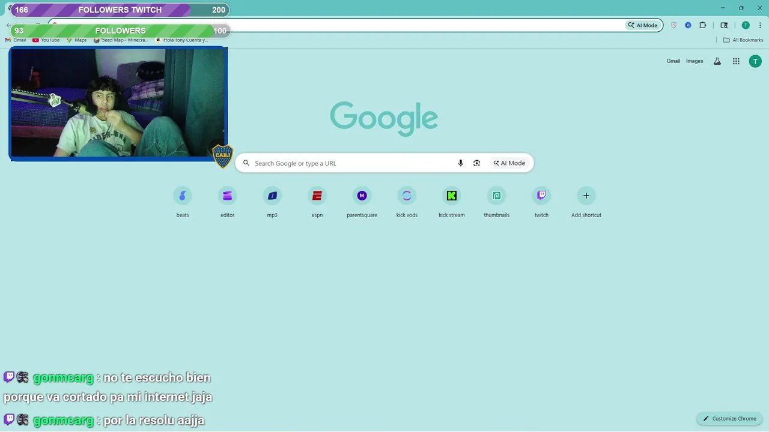Open the Seed Map - Minecraft bookmark
Image resolution: width=769 pixels, height=432 pixels.
pos(121,40)
